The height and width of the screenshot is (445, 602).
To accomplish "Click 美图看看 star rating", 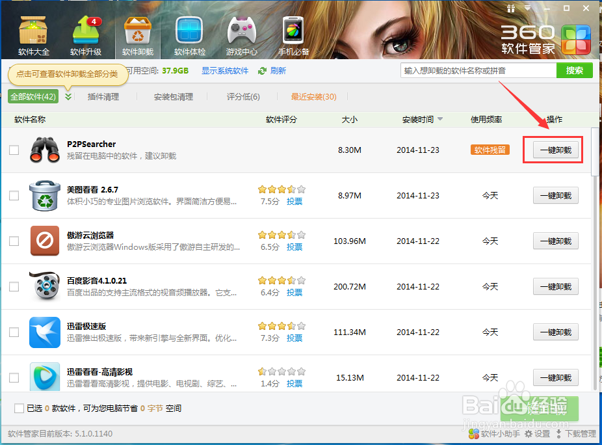I will click(x=281, y=189).
